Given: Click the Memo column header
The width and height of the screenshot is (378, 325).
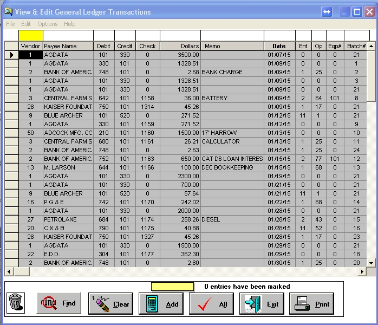Looking at the screenshot, I should pos(232,46).
